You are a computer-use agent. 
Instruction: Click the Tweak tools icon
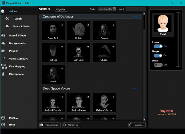tap(7, 19)
